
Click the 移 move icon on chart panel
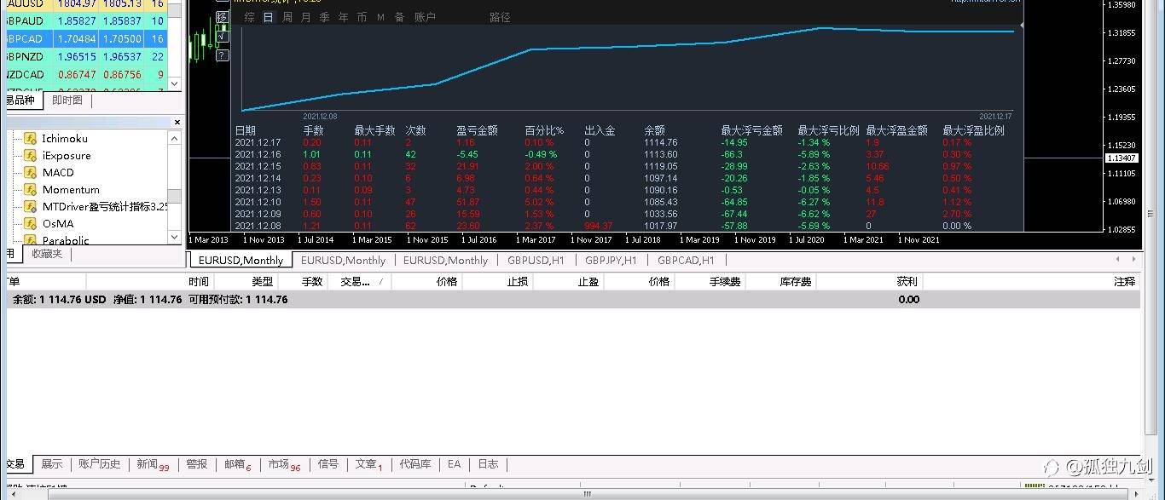point(222,17)
